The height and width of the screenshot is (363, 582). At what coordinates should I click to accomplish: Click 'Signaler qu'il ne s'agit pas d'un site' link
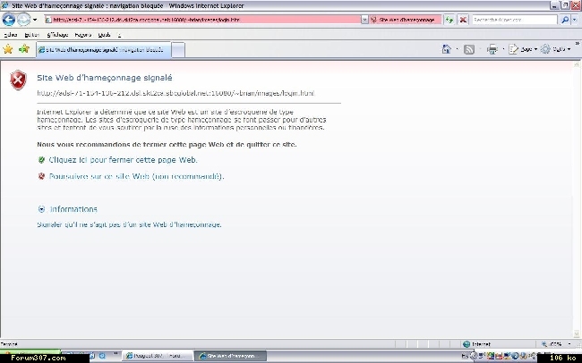[x=129, y=224]
